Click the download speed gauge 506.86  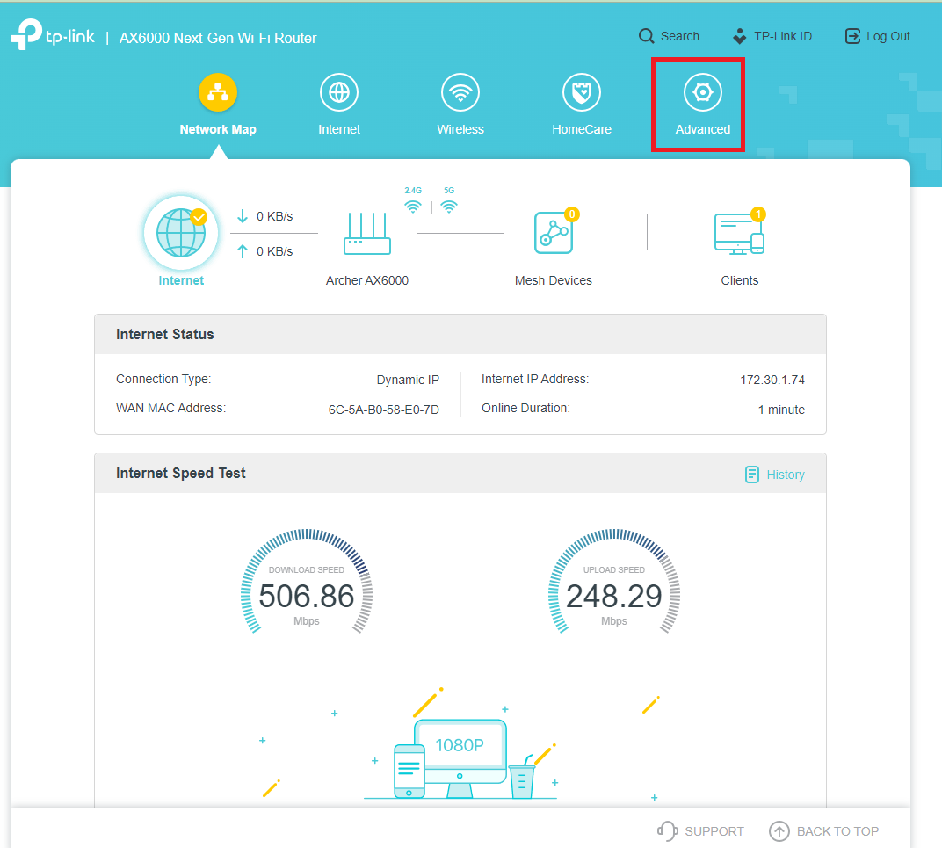point(307,583)
